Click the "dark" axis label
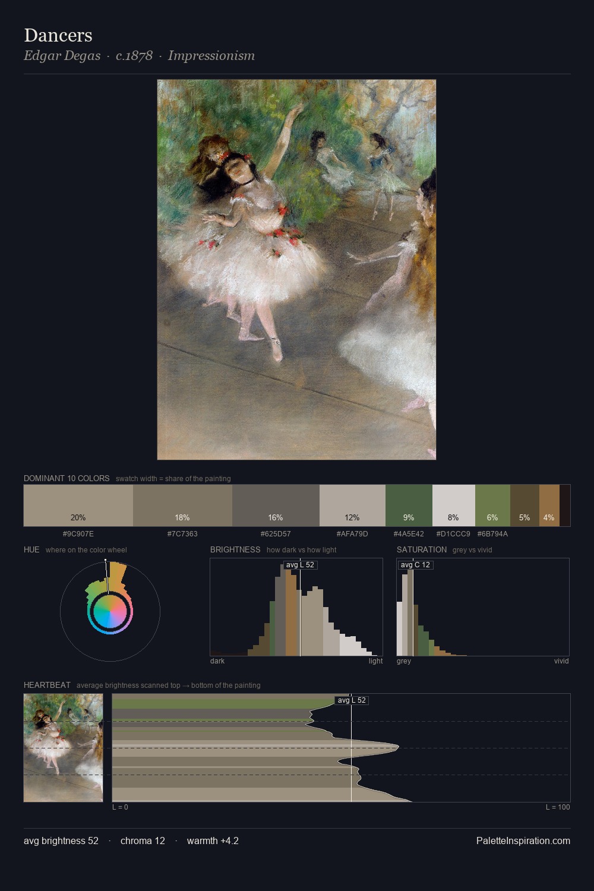This screenshot has height=891, width=594. click(x=217, y=661)
